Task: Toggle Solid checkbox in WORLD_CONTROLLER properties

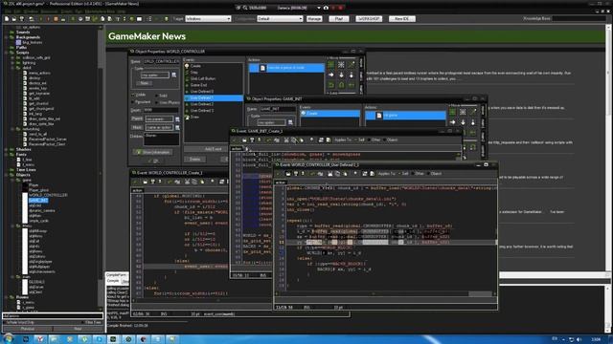Action: (156, 96)
